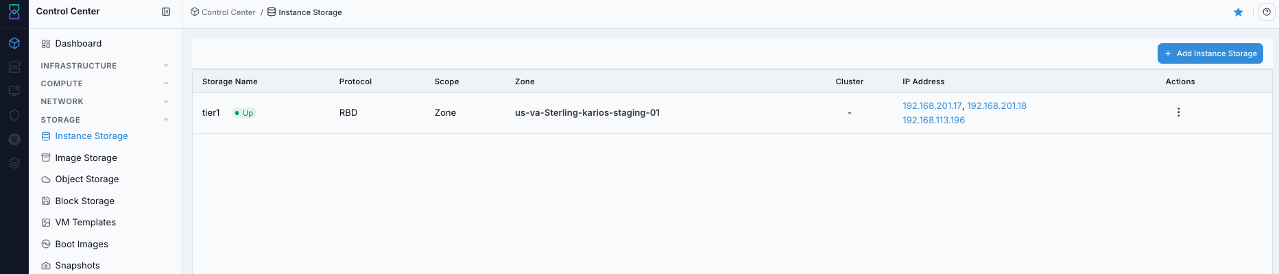Select the layers icon in left rail
1279x274 pixels.
point(14,163)
